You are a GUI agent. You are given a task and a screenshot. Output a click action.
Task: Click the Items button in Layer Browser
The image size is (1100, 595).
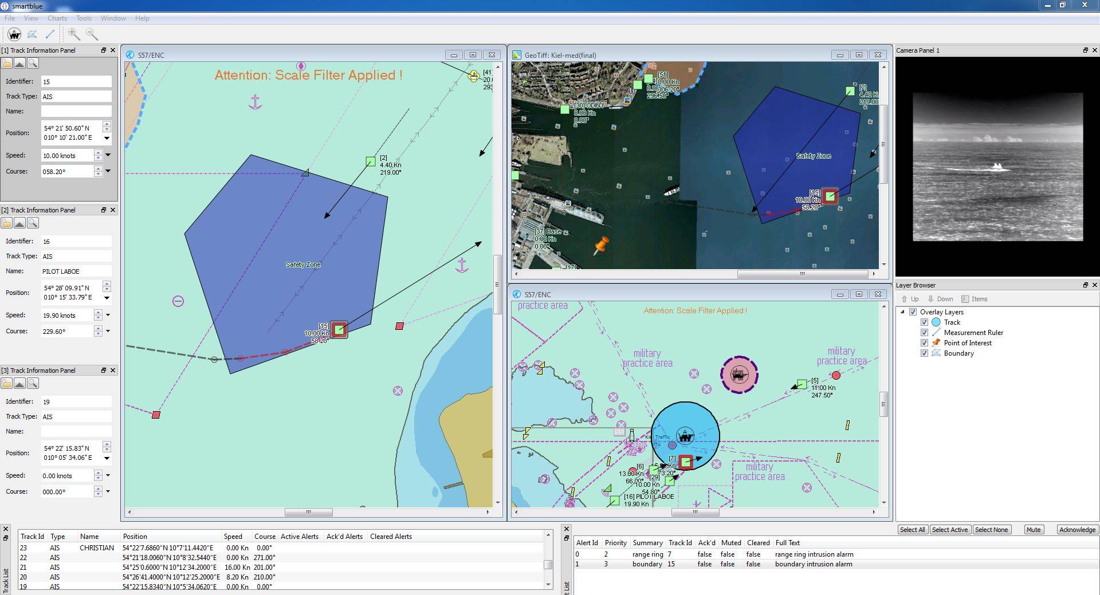[x=975, y=299]
